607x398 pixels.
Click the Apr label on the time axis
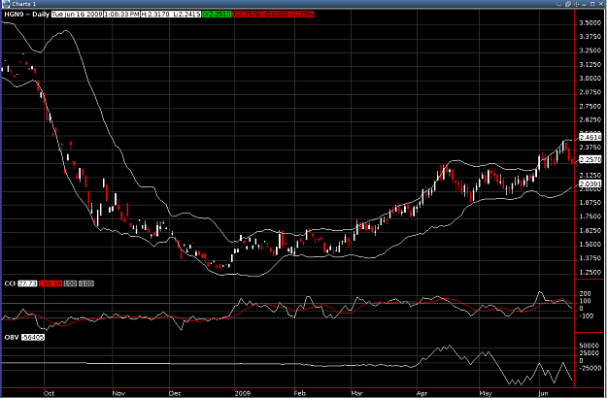pyautogui.click(x=422, y=393)
